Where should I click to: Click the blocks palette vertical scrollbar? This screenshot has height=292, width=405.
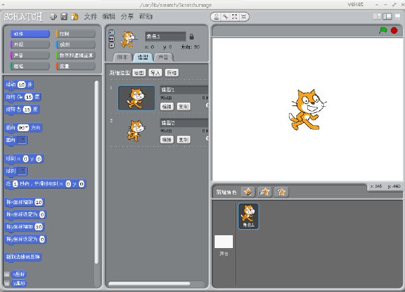(x=97, y=172)
